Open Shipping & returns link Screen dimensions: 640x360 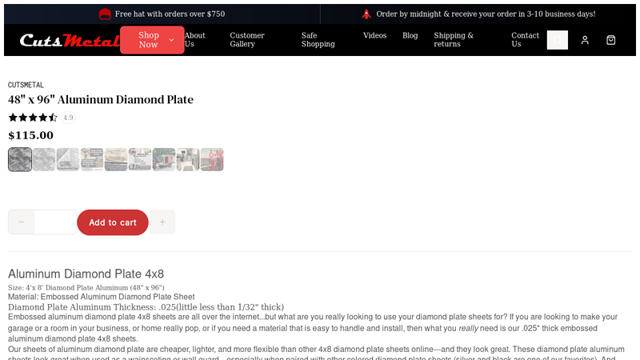click(454, 40)
